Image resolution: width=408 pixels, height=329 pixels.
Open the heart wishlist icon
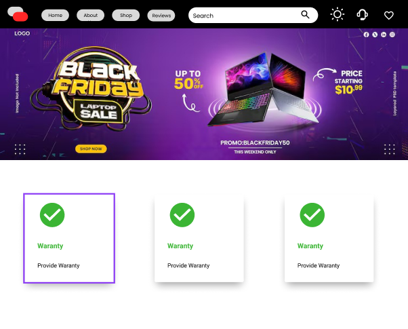pos(388,15)
